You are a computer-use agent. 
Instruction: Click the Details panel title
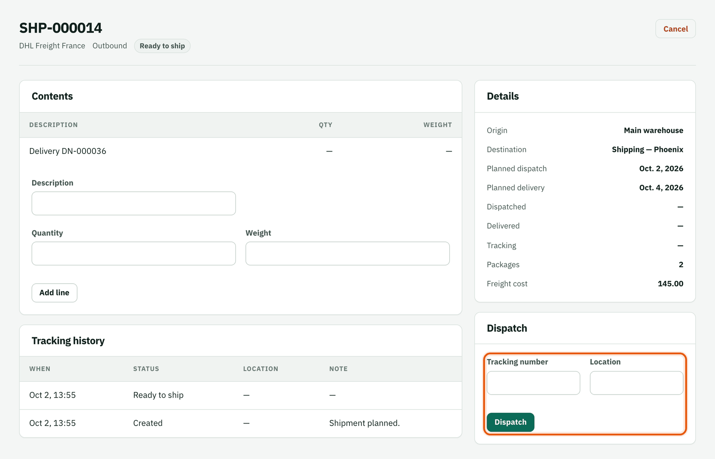(502, 96)
